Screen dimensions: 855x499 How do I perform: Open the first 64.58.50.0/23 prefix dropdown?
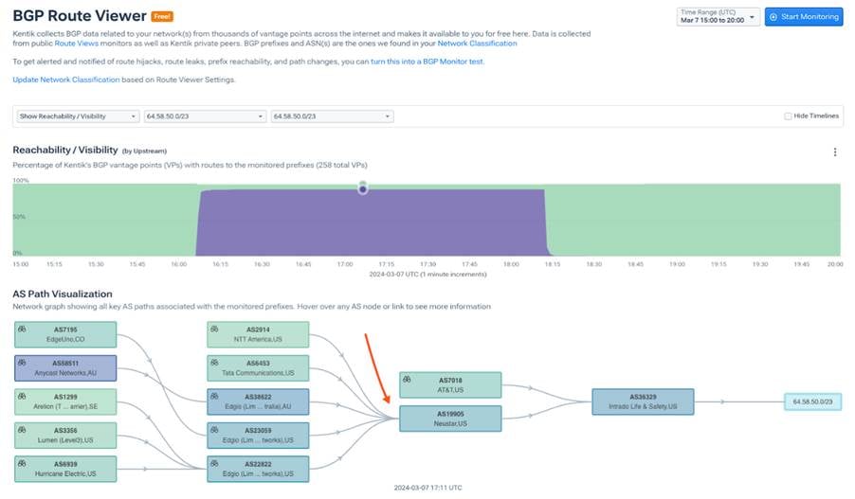click(205, 116)
